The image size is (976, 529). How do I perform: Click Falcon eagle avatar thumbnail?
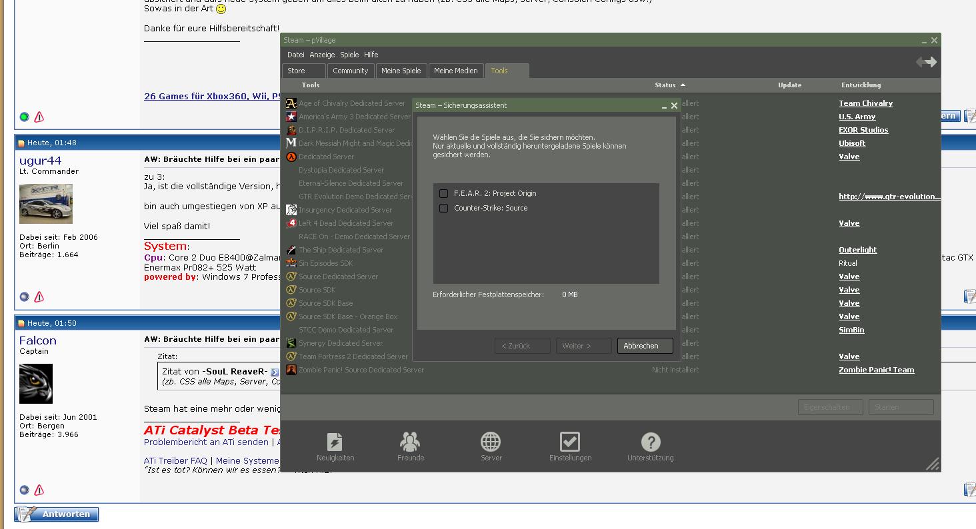click(36, 384)
